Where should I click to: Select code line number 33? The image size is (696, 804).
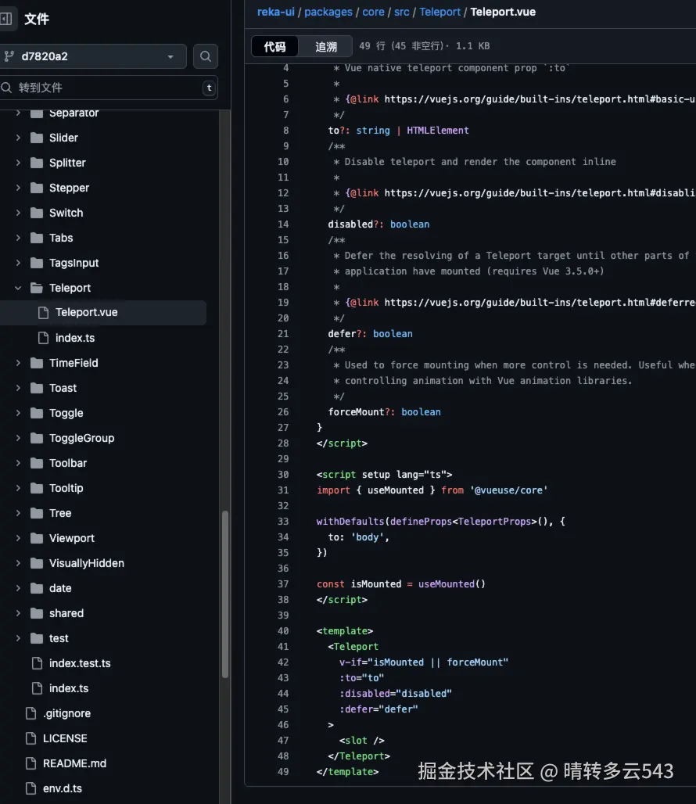click(283, 522)
